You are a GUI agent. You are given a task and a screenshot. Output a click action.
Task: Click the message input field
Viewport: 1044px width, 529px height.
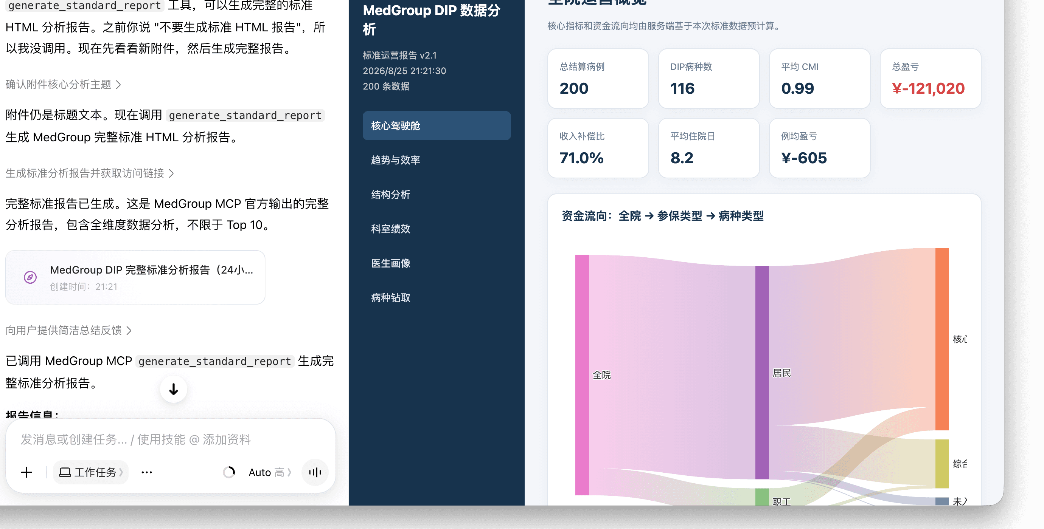tap(171, 439)
